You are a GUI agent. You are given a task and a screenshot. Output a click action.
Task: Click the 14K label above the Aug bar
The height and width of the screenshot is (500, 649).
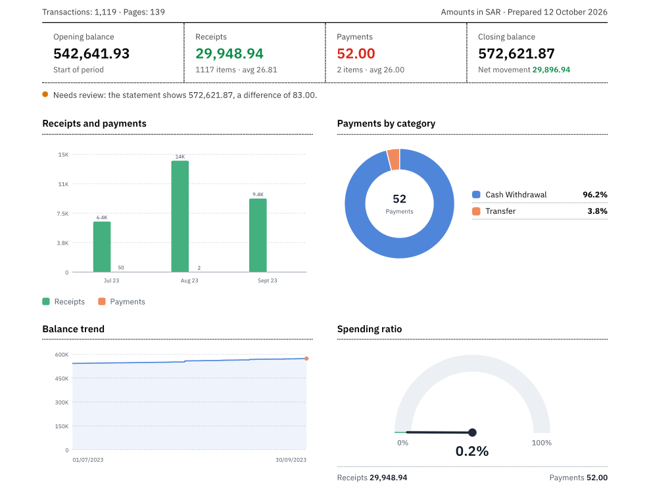(x=180, y=157)
